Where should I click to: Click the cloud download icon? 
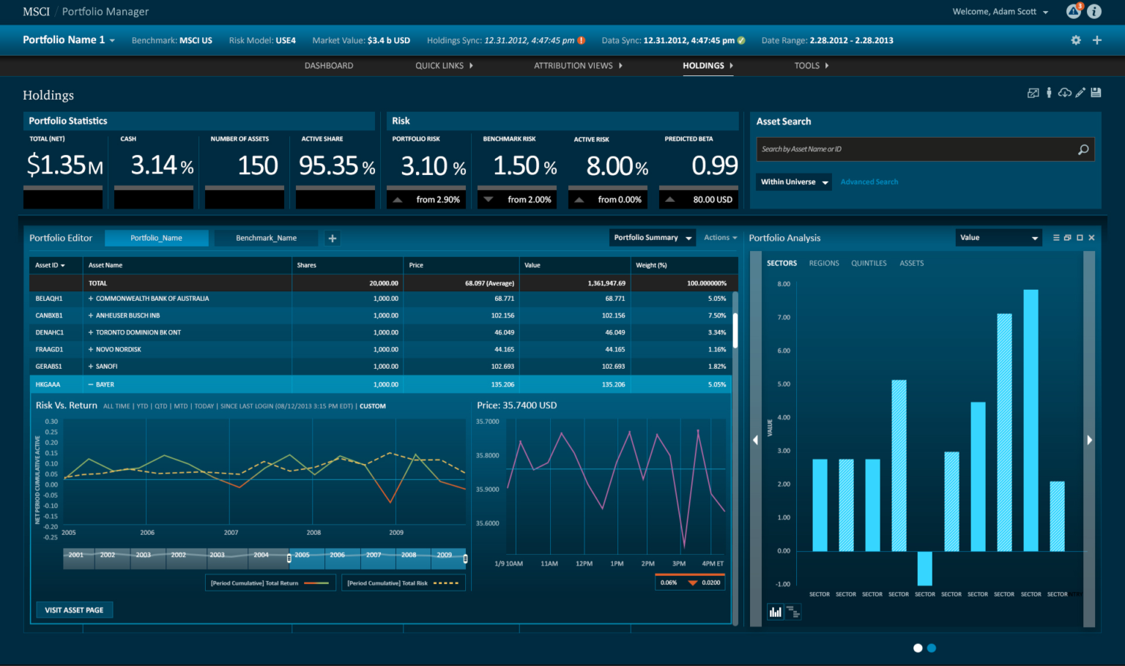(x=1065, y=93)
